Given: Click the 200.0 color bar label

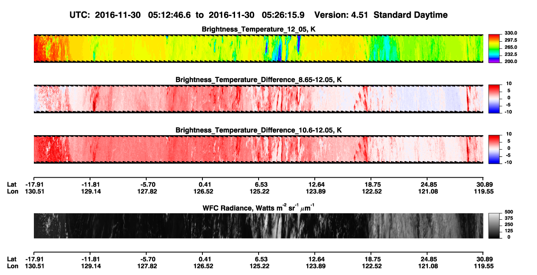Looking at the screenshot, I should (511, 61).
